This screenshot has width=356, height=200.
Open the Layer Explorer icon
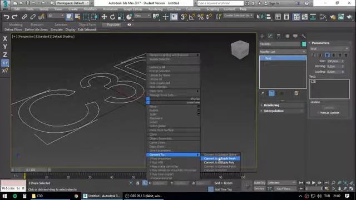[286, 17]
